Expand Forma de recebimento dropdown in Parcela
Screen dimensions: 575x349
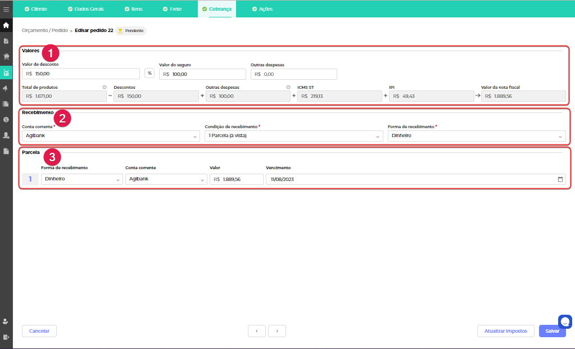[82, 179]
